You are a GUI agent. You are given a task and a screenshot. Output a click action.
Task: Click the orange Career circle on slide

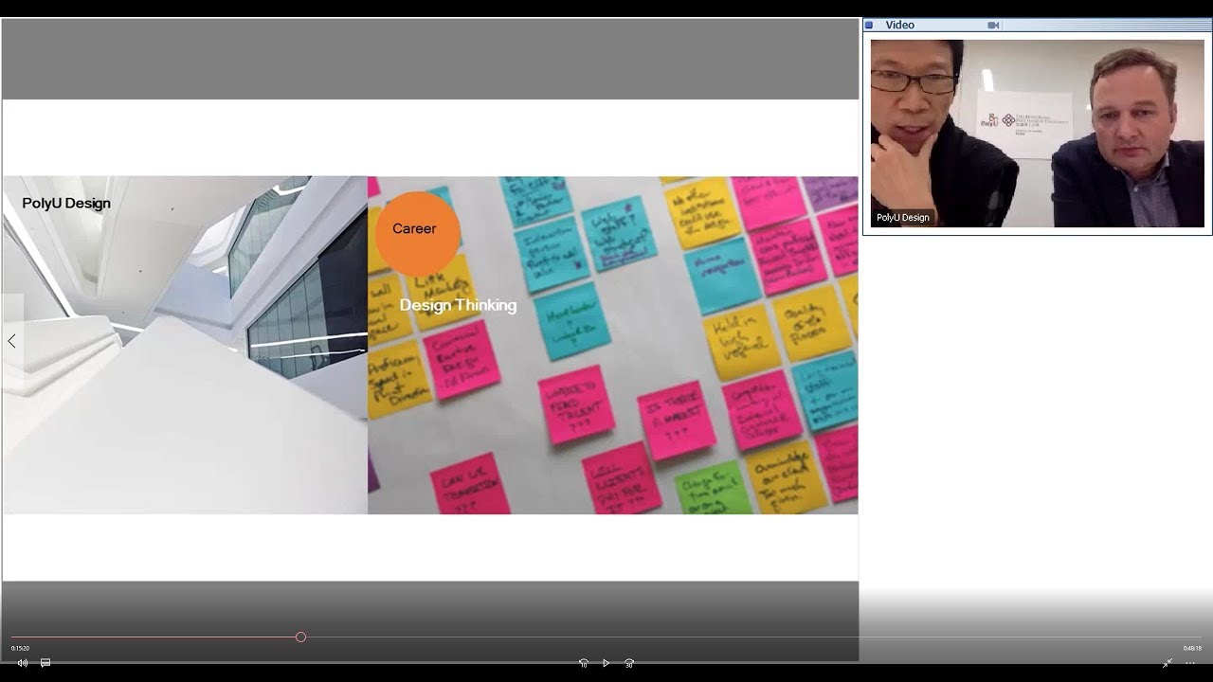[417, 233]
